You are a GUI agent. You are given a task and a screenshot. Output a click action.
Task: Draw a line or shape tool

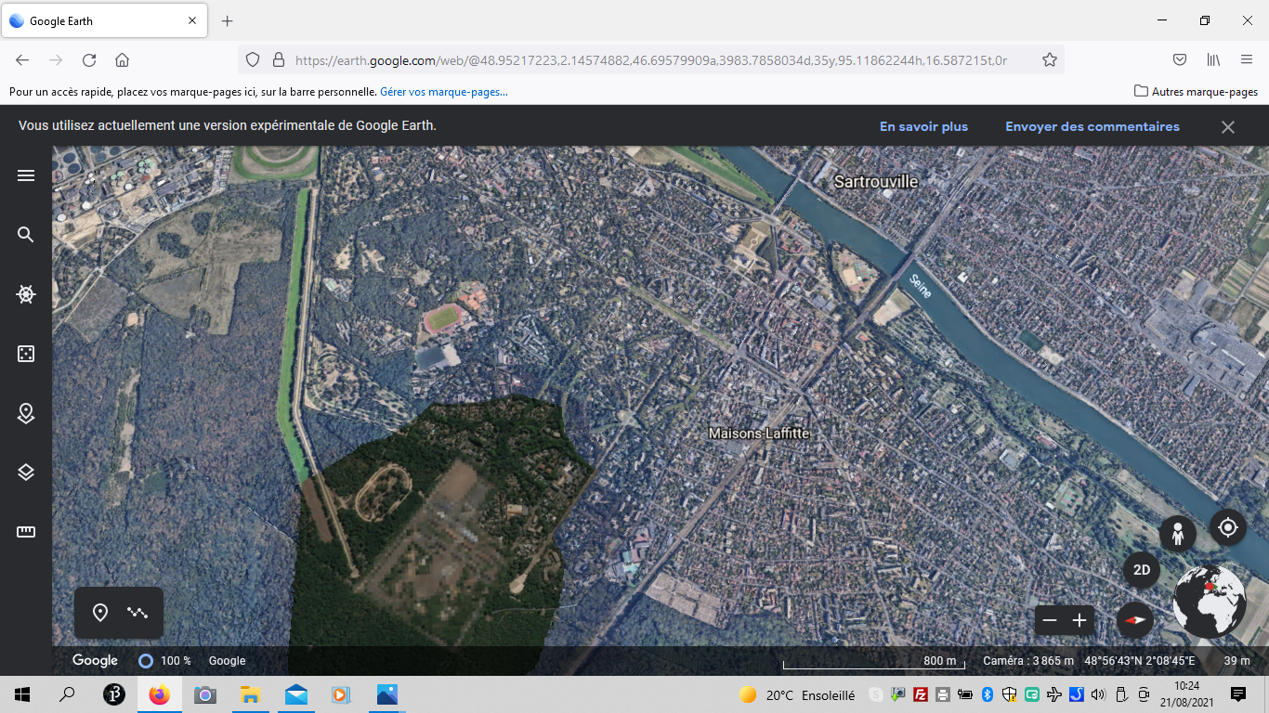pos(137,613)
